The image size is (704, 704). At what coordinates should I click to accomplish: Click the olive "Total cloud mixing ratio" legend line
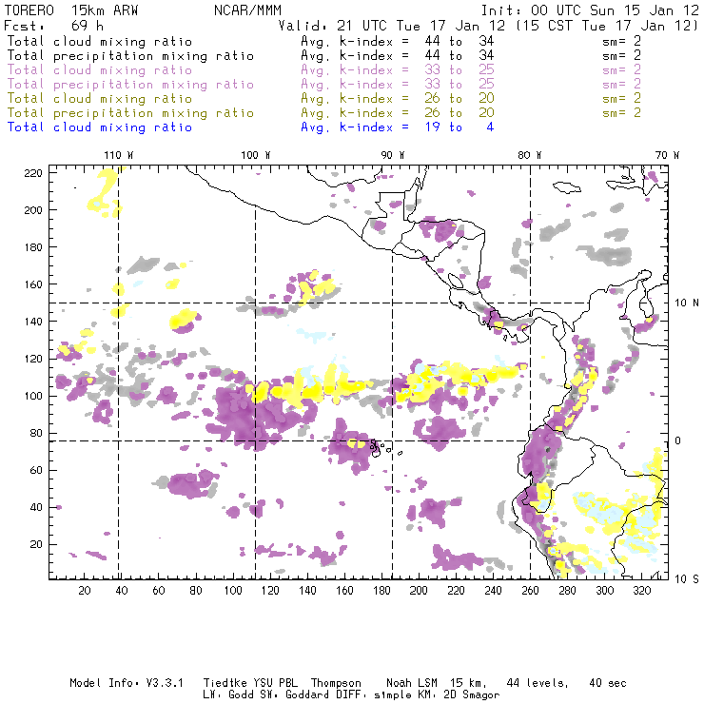100,98
